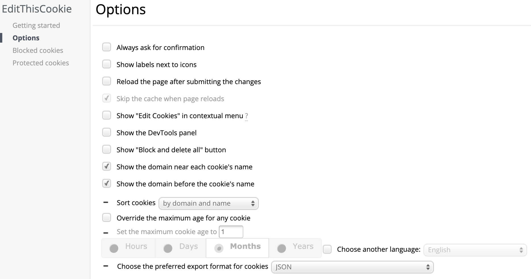Open the 'Sort cookies' dropdown

208,203
